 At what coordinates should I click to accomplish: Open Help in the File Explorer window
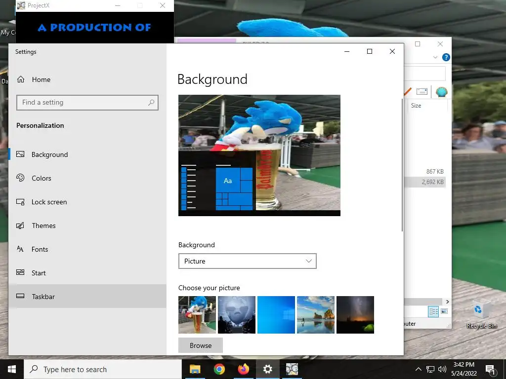446,57
